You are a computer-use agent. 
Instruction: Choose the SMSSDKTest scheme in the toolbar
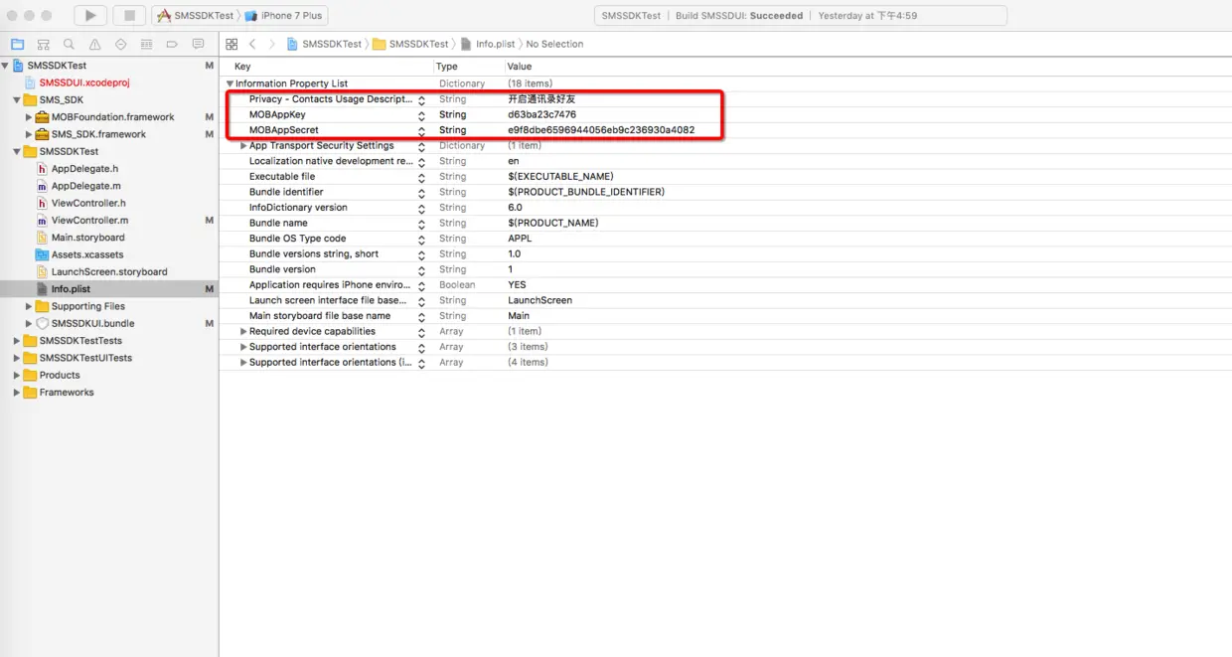click(195, 16)
